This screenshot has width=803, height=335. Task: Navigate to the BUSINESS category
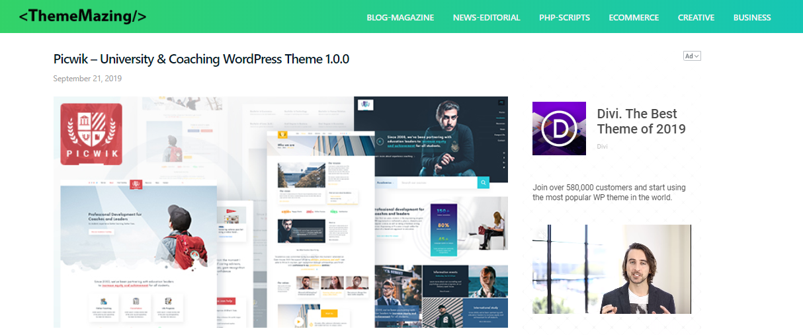point(752,18)
